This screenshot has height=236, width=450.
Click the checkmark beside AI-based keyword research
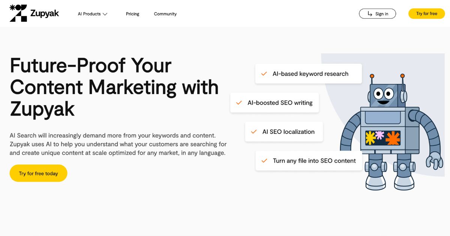click(264, 74)
